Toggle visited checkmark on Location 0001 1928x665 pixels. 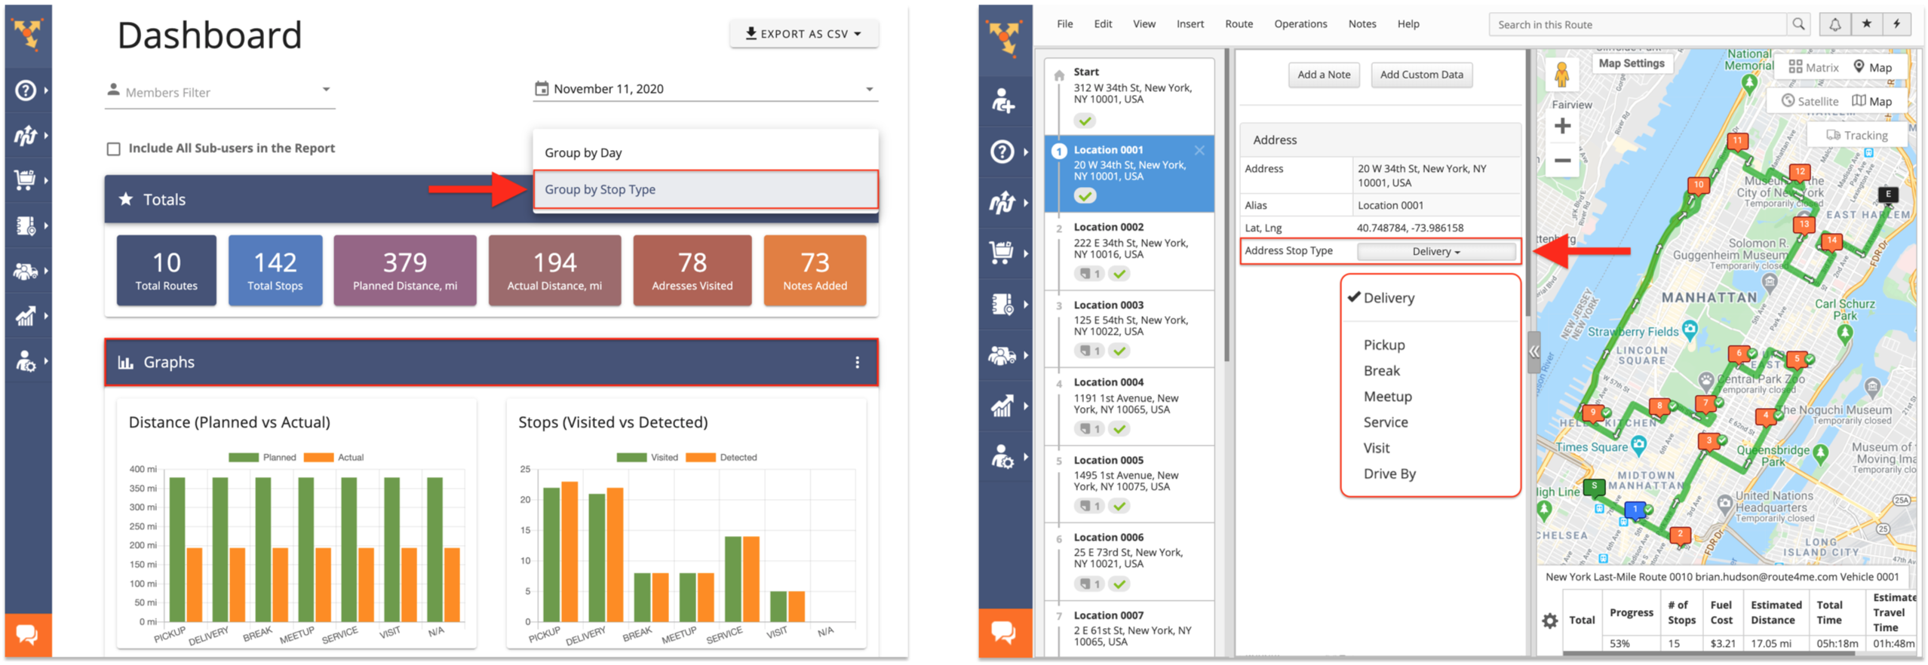(1085, 196)
